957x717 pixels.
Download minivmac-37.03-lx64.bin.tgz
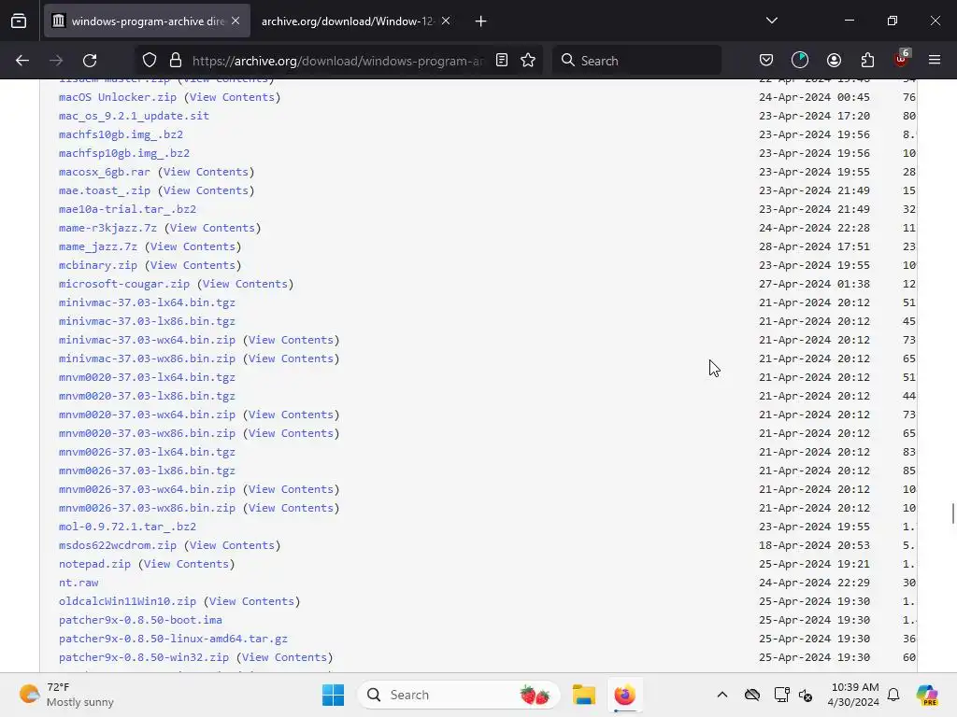[x=147, y=302]
